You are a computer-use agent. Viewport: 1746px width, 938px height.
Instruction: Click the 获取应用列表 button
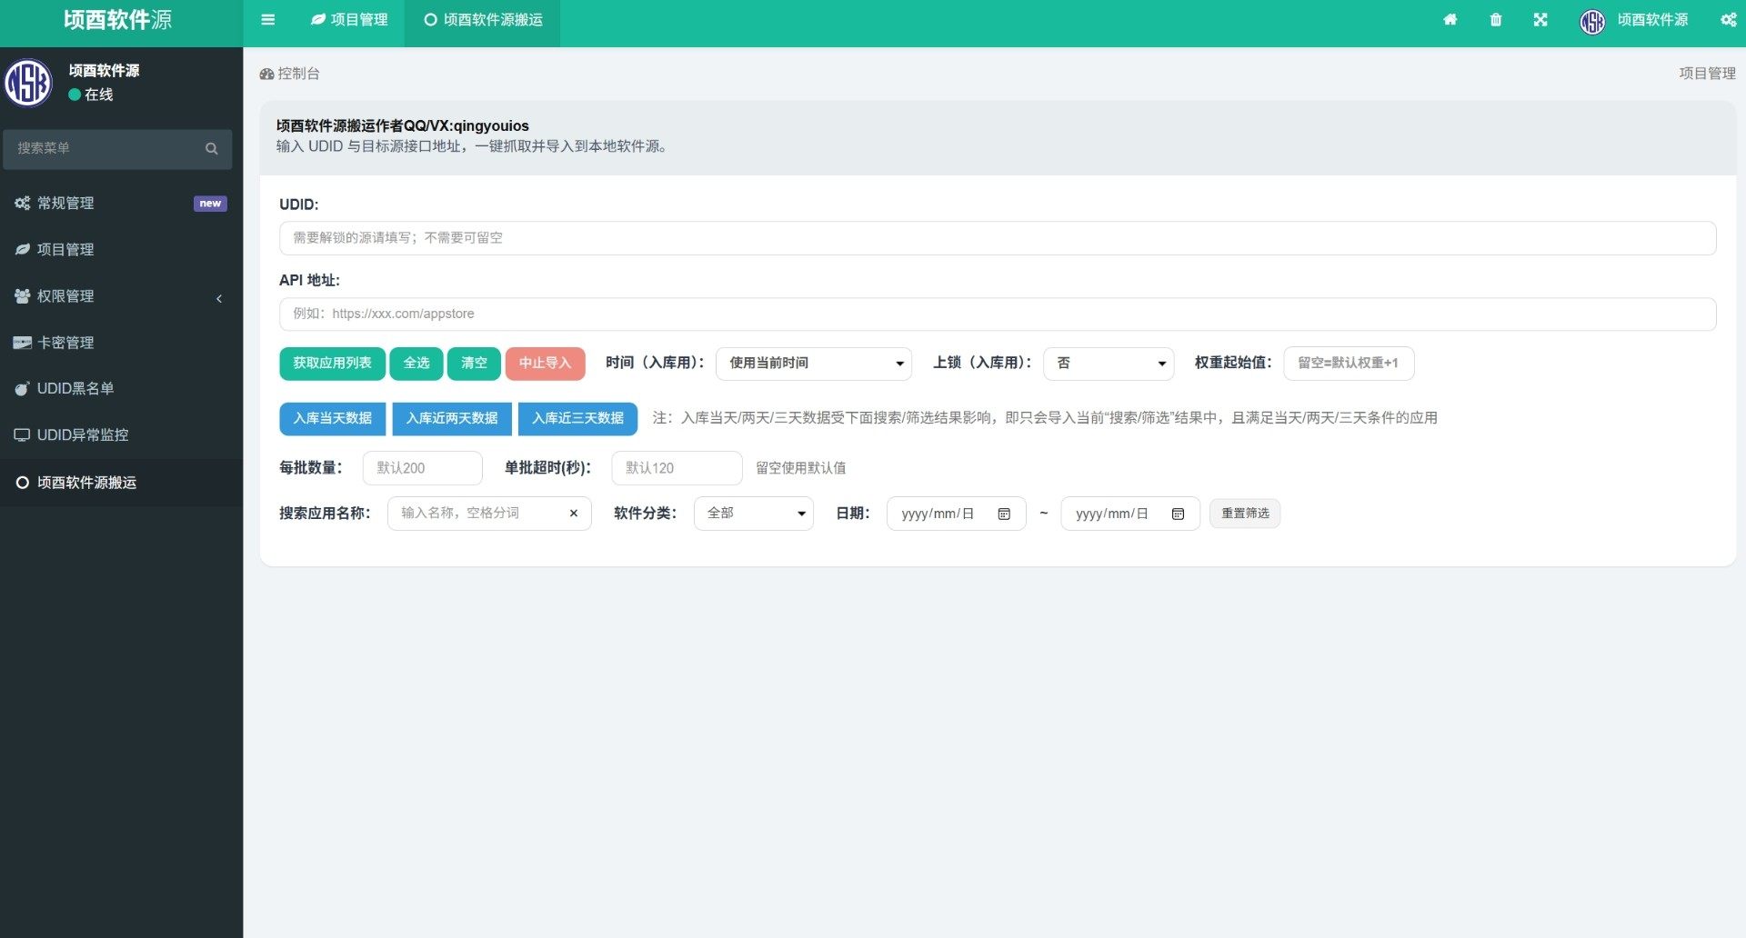tap(332, 364)
